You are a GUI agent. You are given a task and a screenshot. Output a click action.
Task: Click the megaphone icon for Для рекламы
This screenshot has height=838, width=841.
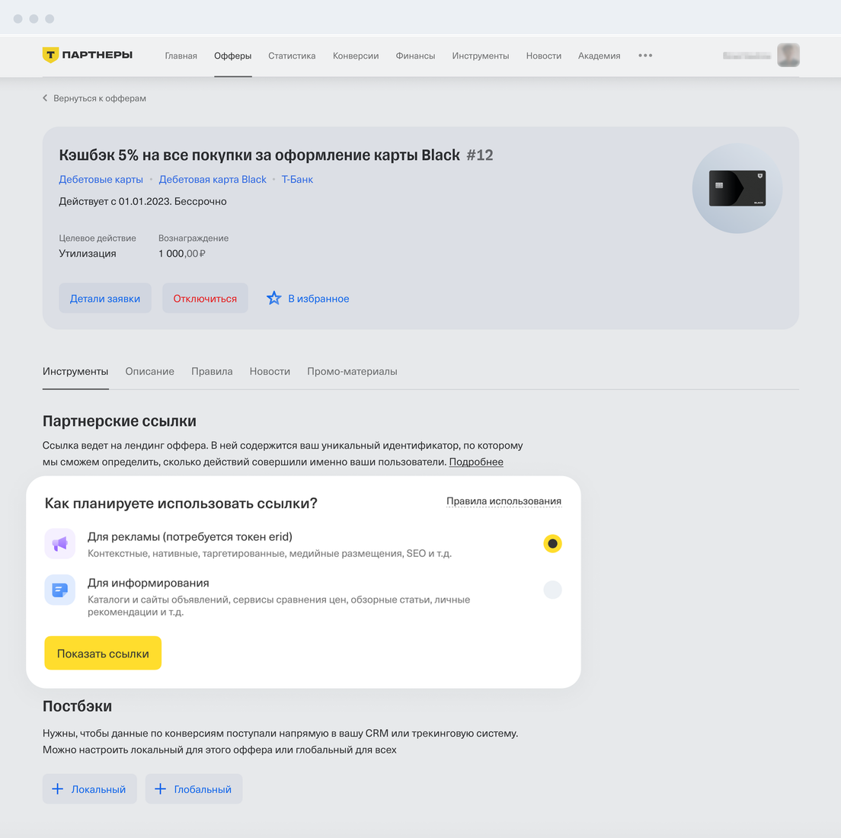click(x=60, y=543)
